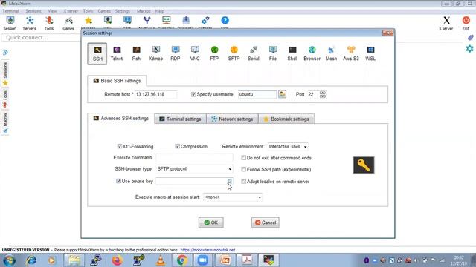Toggle the Compression checkbox

[177, 146]
